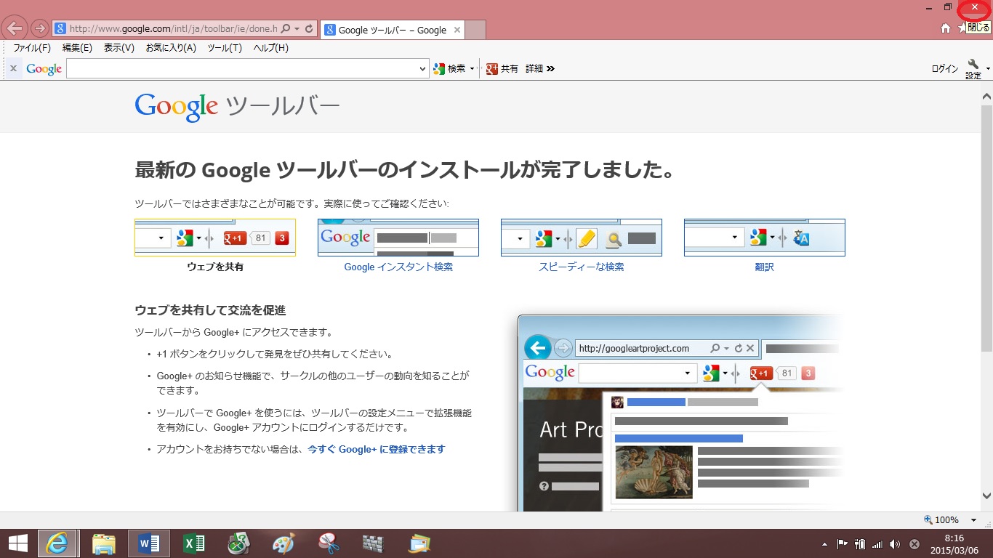This screenshot has width=993, height=558.
Task: Close the Google ツールバー tab
Action: (x=457, y=30)
